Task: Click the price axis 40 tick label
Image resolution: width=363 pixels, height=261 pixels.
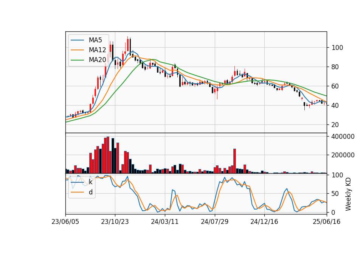Action: click(x=335, y=106)
